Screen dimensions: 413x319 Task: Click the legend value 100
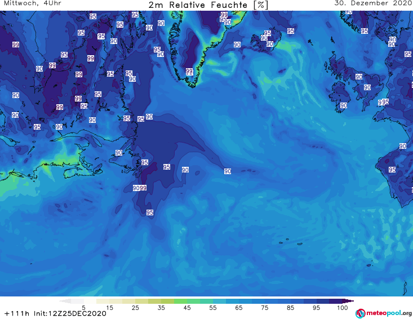[x=343, y=308]
